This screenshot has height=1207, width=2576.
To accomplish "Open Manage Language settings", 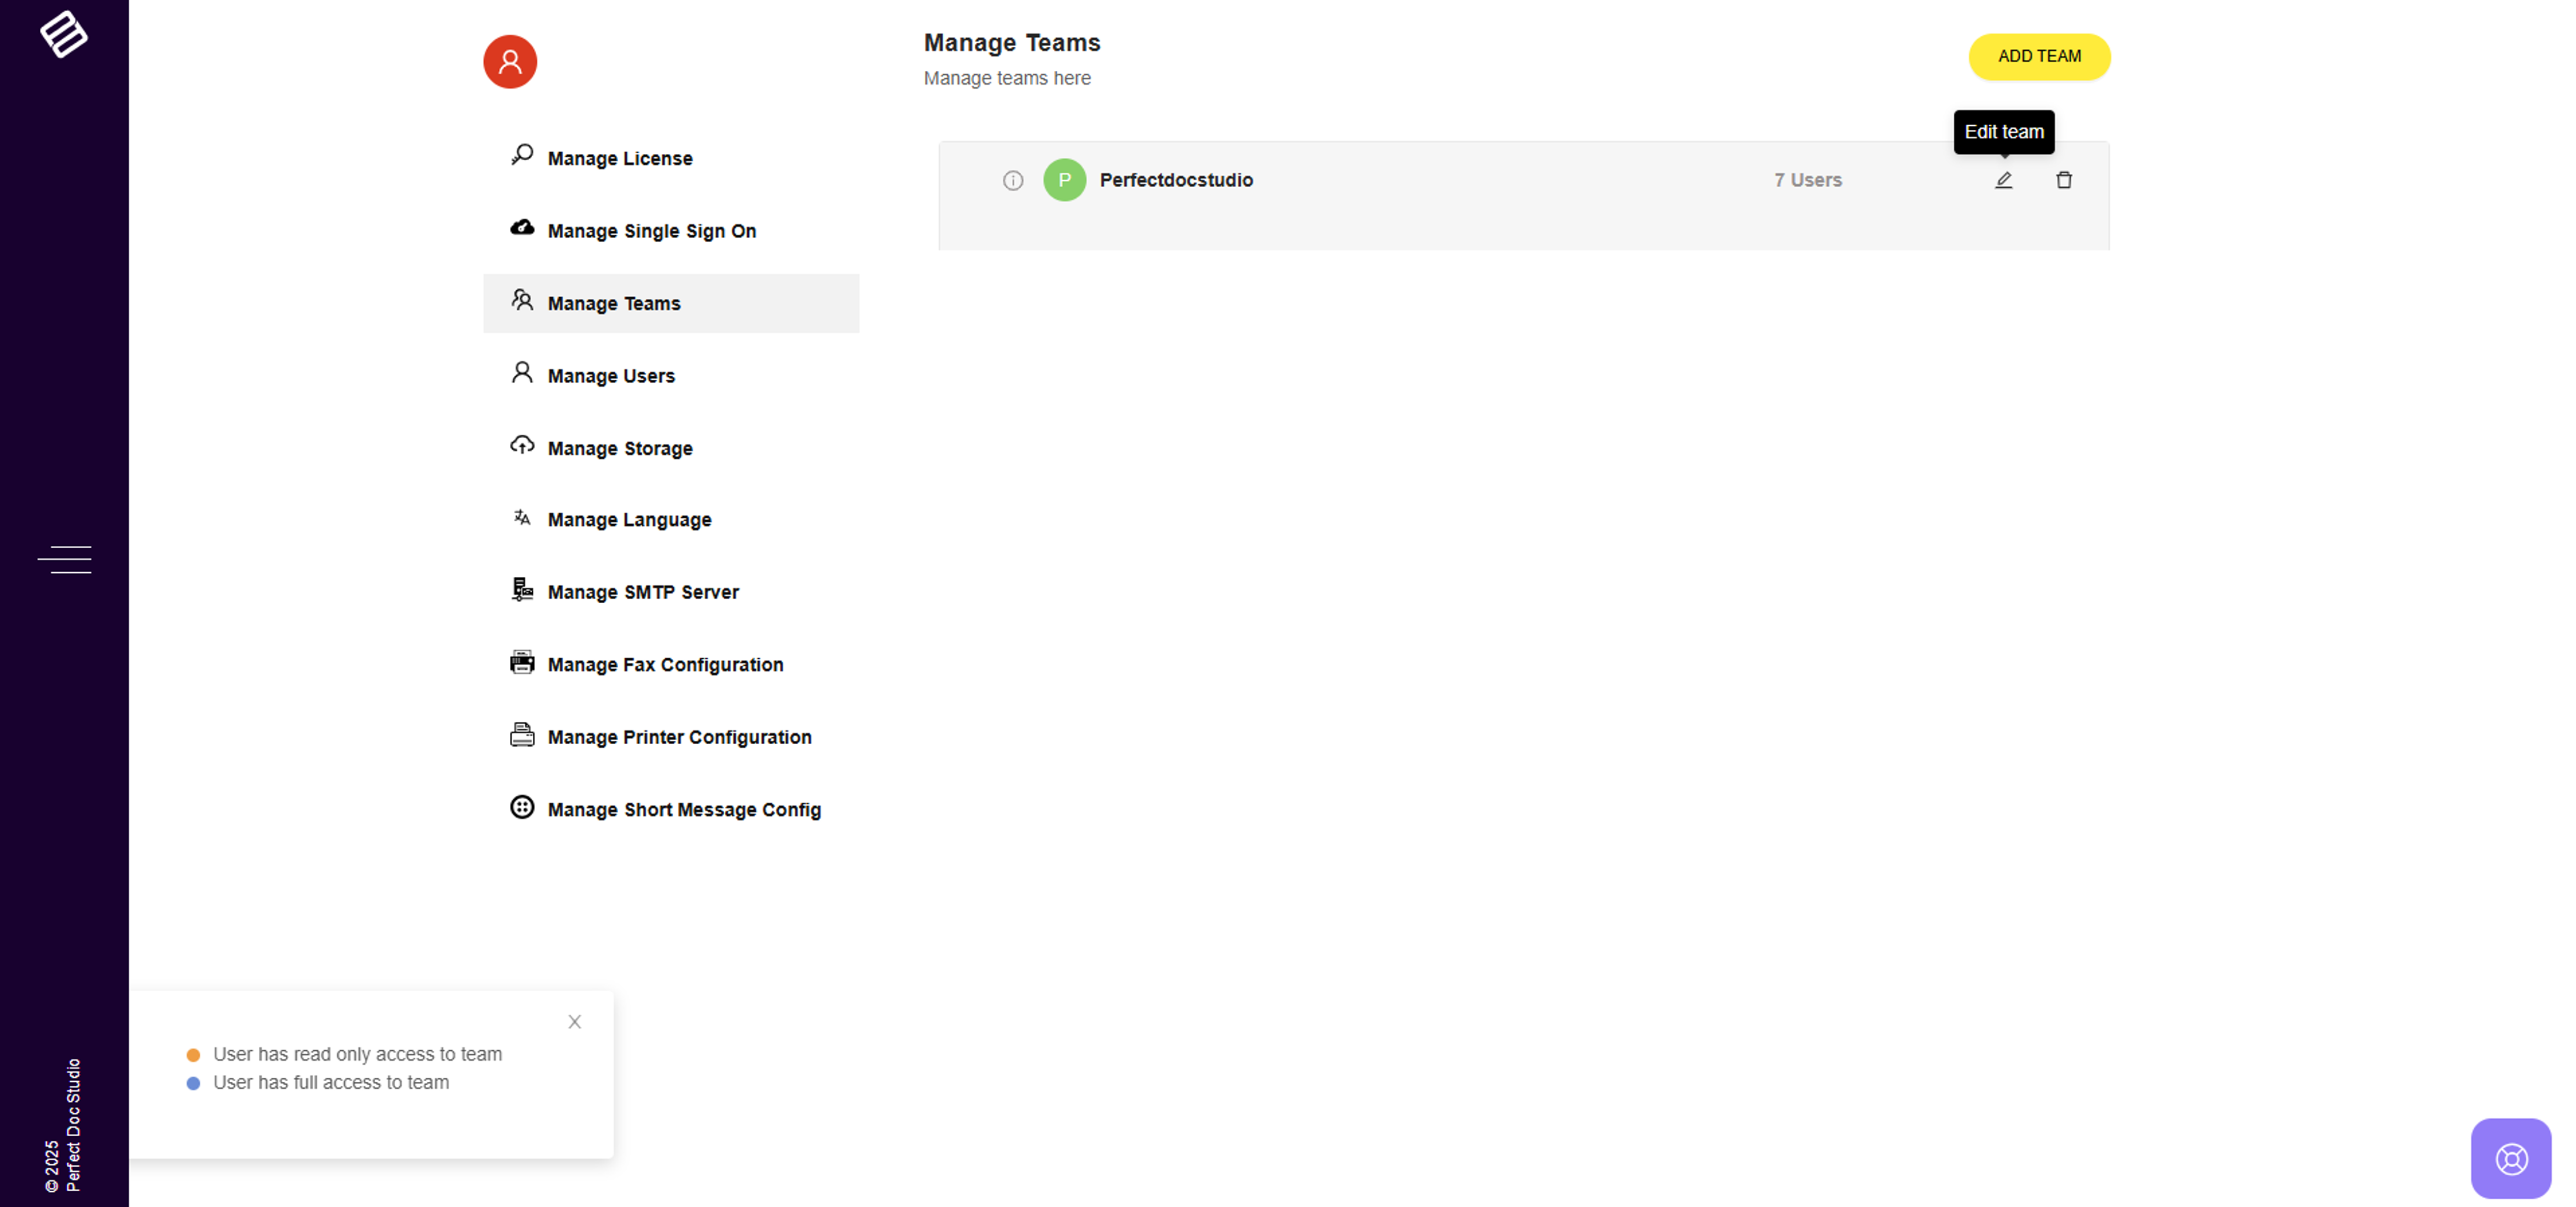I will [x=629, y=520].
